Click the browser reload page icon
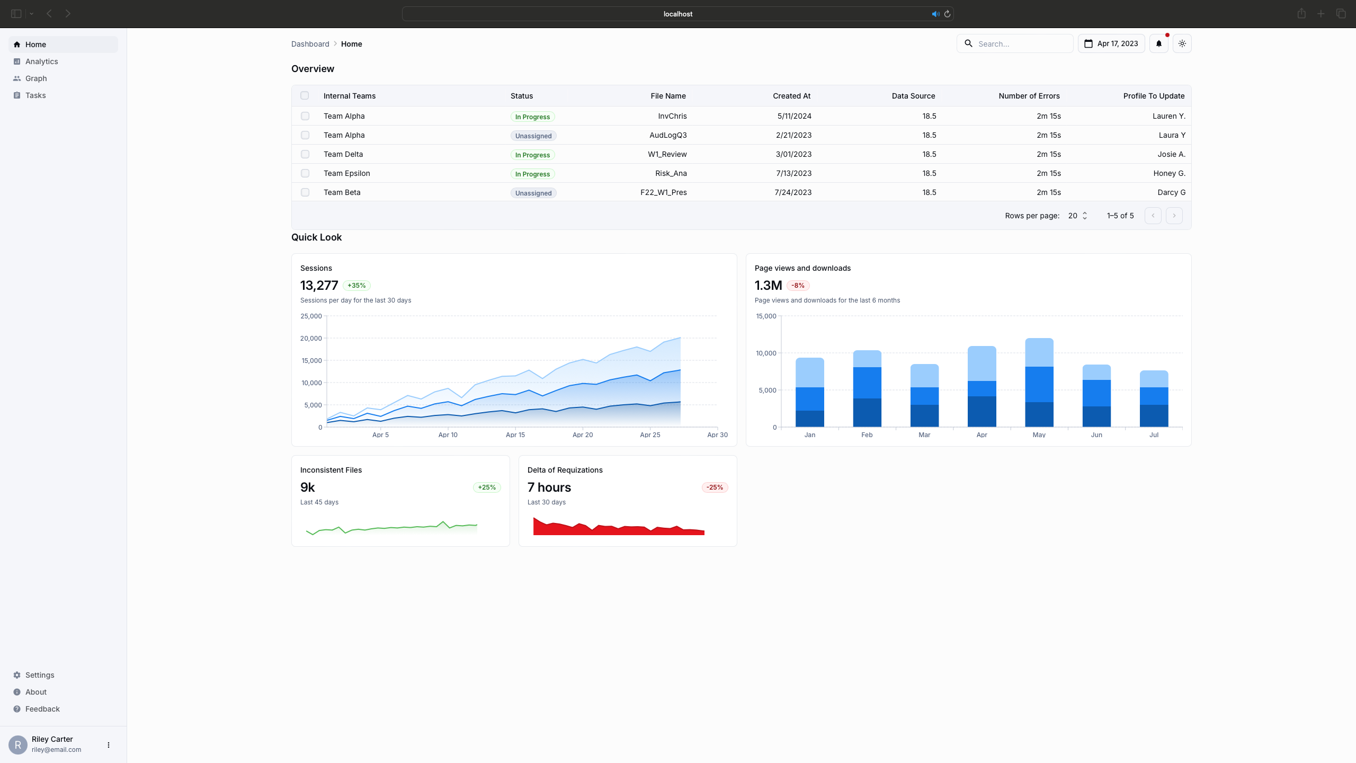 (947, 14)
